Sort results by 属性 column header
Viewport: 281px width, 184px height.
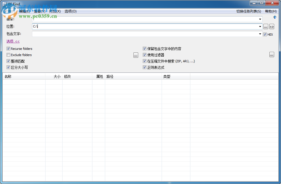click(98, 76)
